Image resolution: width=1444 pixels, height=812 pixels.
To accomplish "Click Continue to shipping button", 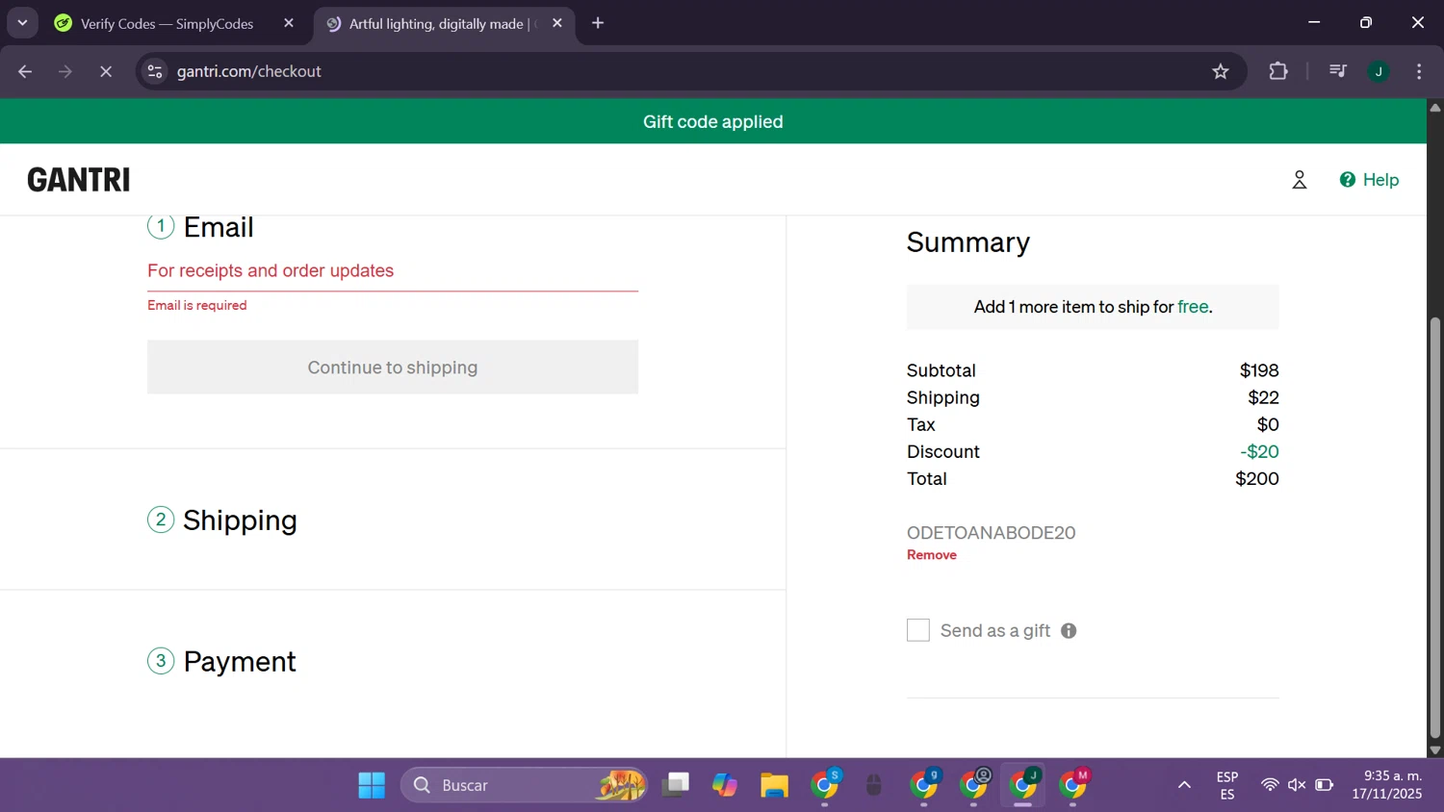I will click(x=393, y=367).
